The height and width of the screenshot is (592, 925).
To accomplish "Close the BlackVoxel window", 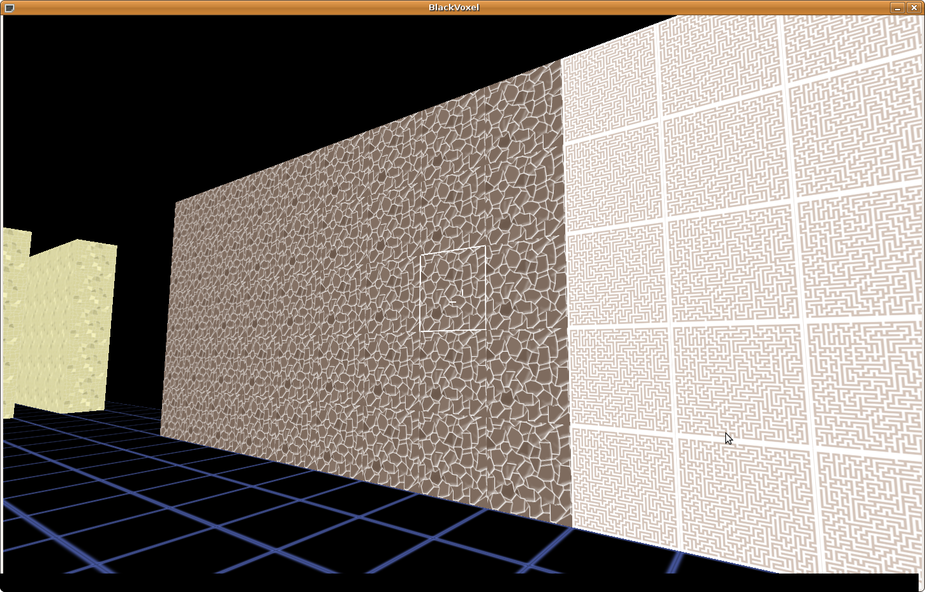I will [x=914, y=8].
